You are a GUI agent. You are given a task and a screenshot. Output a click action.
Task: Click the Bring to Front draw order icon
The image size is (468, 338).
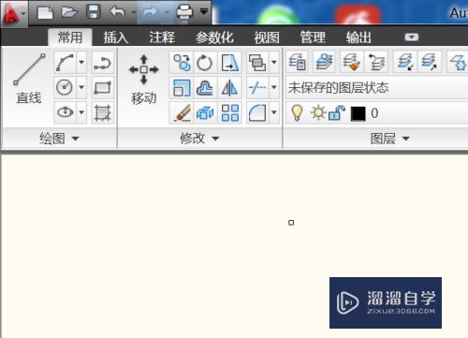(257, 63)
